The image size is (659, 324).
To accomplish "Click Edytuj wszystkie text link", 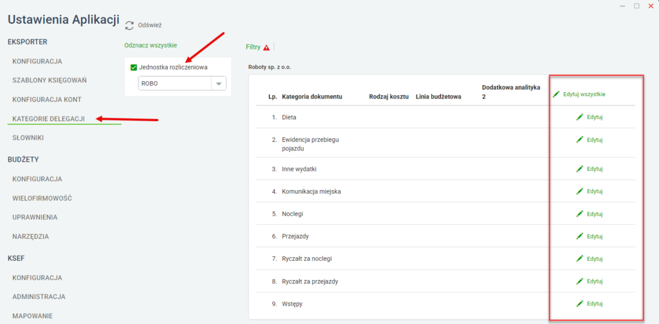I will point(584,94).
